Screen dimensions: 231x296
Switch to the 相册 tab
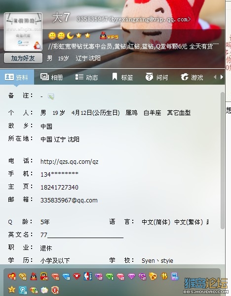click(x=51, y=77)
